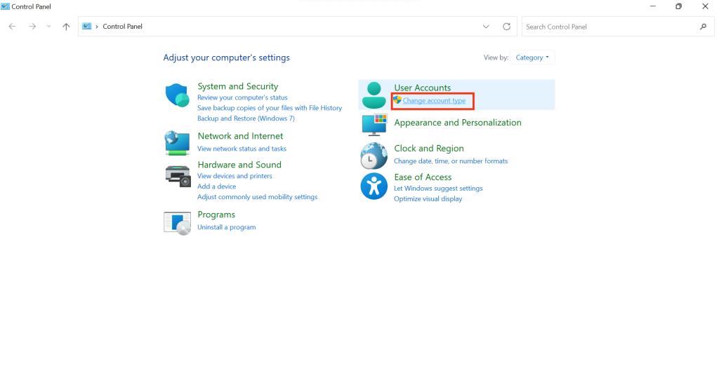Click the Programs category icon
Screen dimensions: 719x373
(177, 223)
